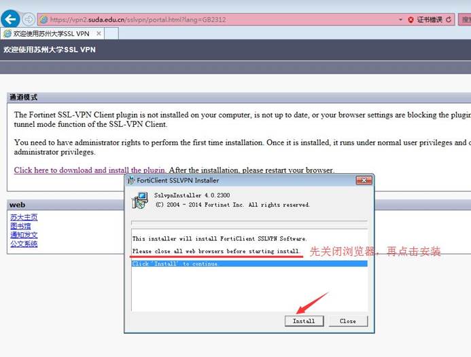The height and width of the screenshot is (357, 471).
Task: Open the 公文系统 link
Action: point(24,244)
